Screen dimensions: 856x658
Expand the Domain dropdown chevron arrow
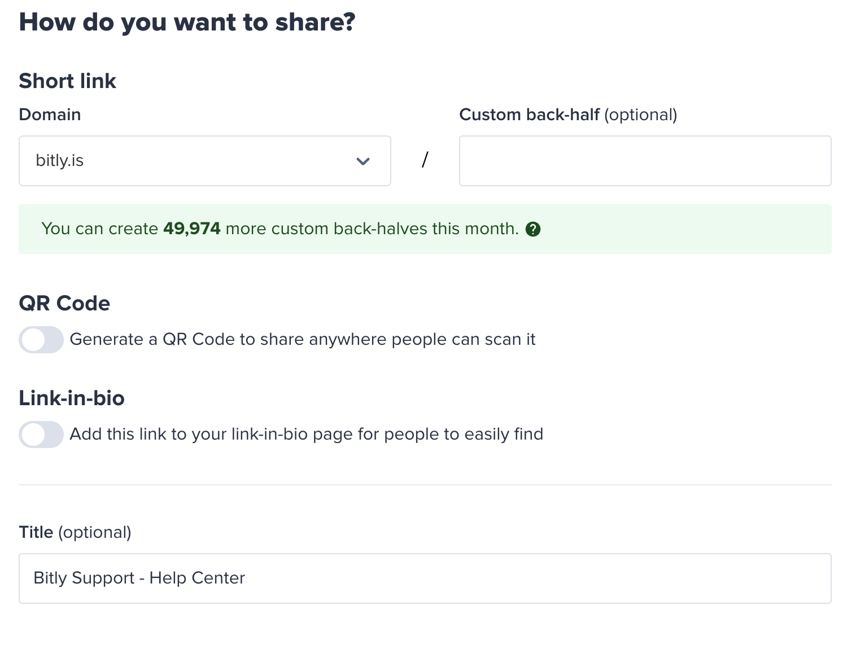(363, 161)
